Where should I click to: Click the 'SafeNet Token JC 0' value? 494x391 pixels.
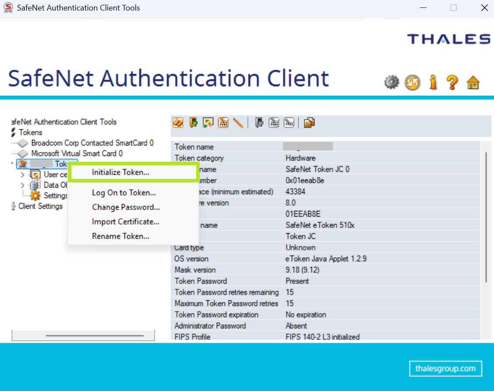click(x=318, y=169)
